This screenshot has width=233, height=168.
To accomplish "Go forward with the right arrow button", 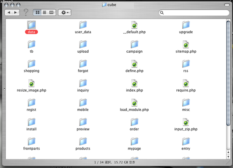I will pos(16,12).
